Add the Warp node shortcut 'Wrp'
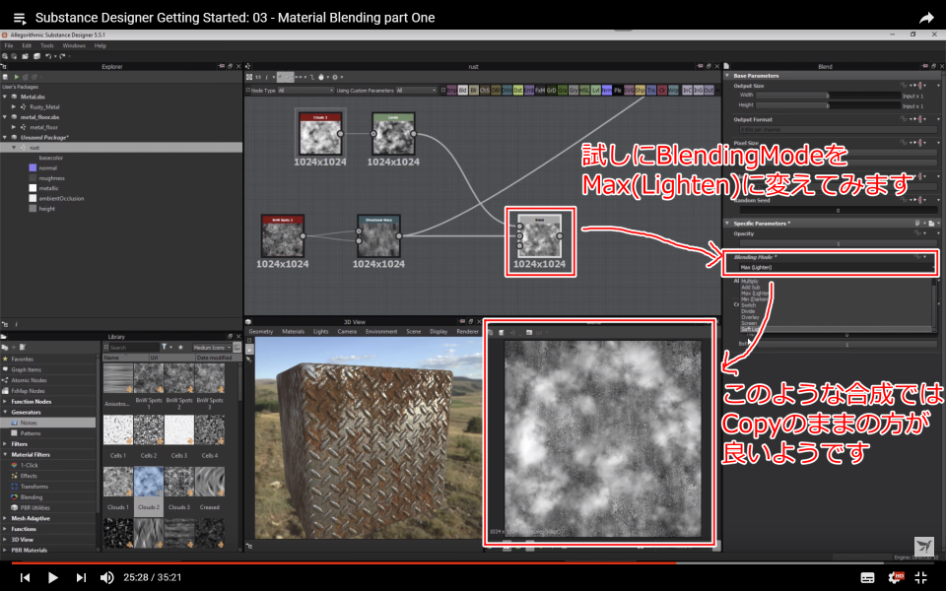 pos(673,90)
